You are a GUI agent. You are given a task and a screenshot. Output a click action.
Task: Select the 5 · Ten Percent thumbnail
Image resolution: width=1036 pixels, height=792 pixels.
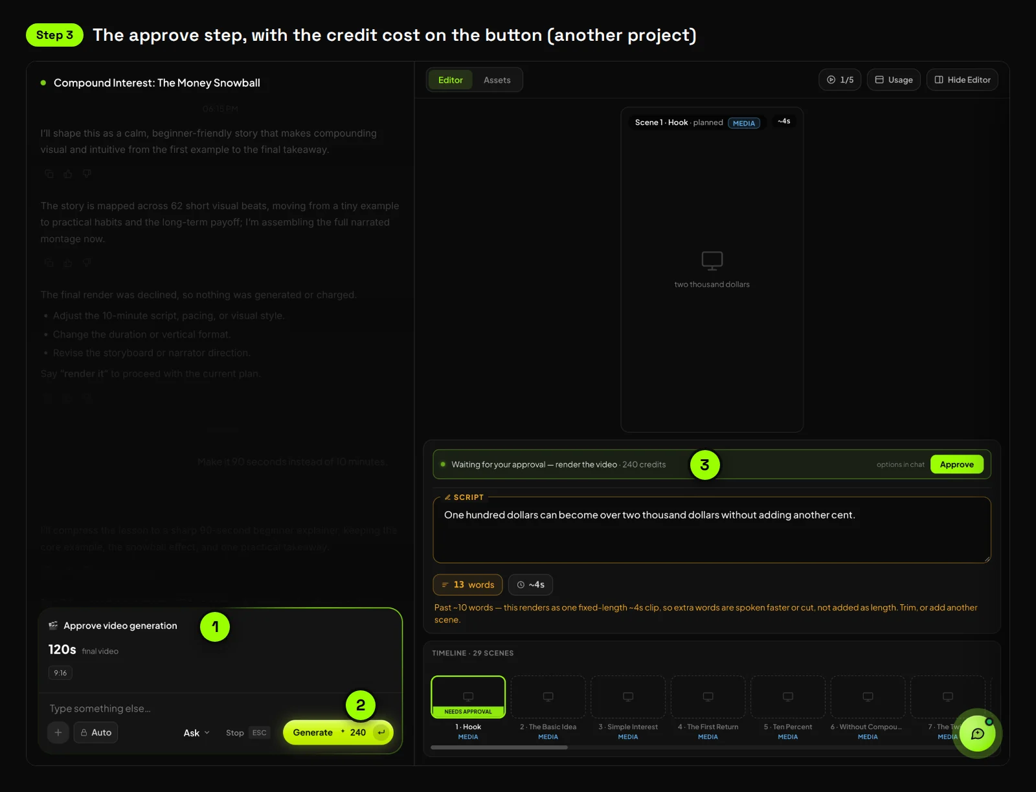[788, 697]
